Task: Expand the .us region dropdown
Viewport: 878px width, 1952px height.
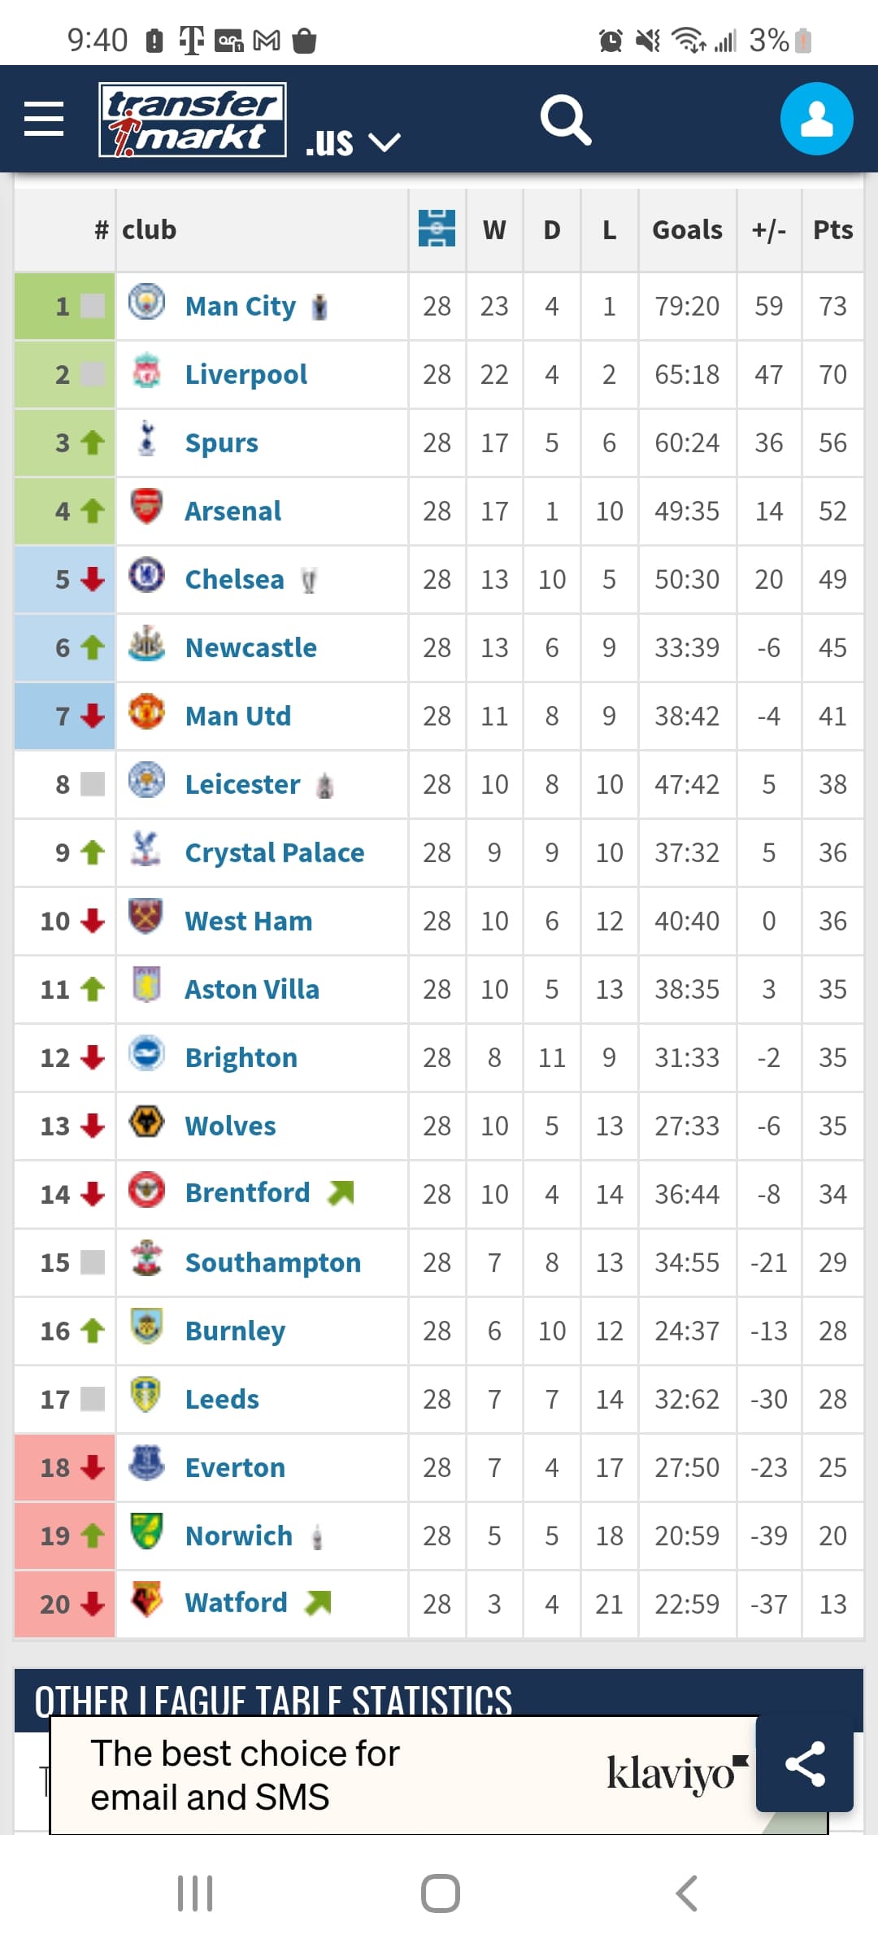Action: [x=353, y=142]
